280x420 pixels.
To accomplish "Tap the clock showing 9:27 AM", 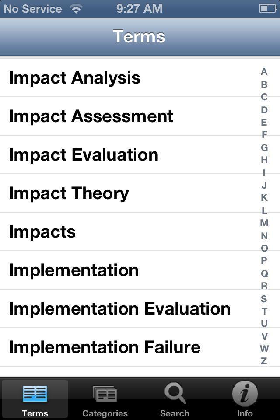I will pos(140,8).
